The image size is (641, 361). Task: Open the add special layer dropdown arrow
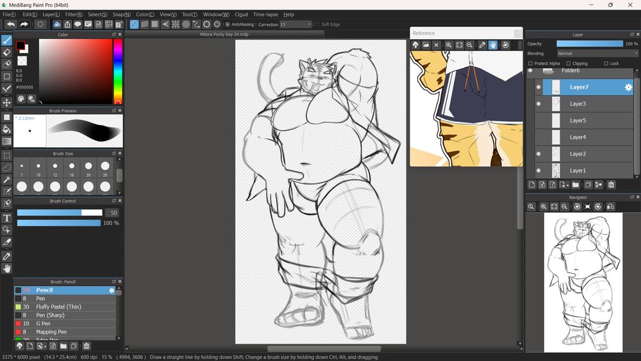click(567, 185)
